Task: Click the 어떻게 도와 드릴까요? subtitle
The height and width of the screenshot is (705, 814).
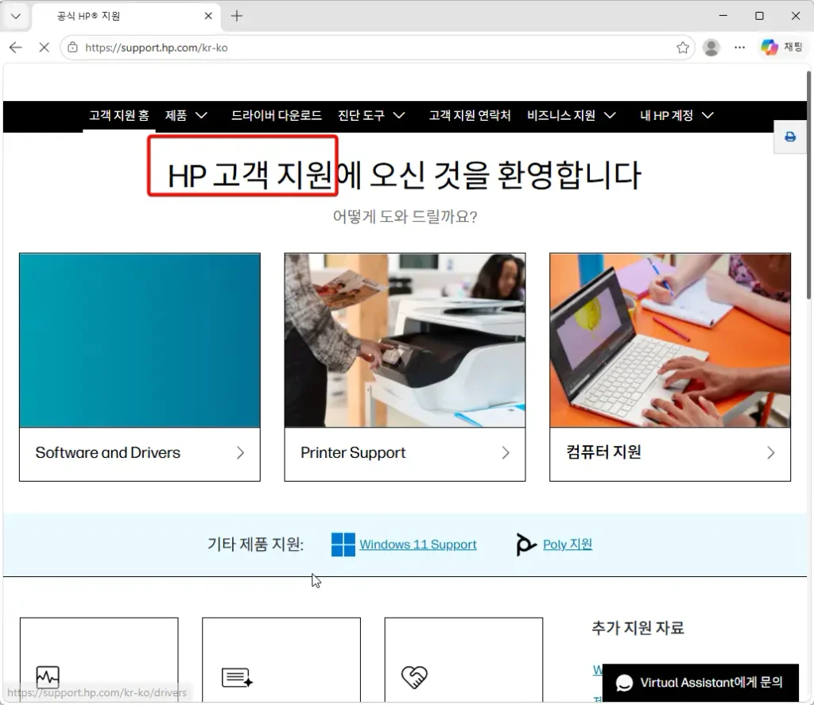Action: coord(405,216)
